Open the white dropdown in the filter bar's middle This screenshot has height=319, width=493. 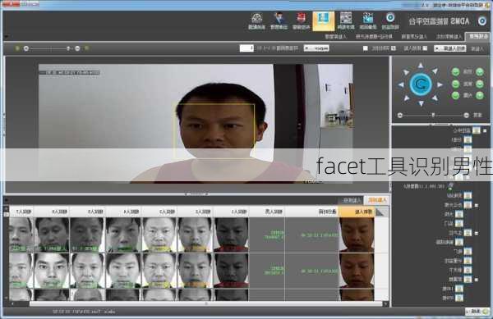point(316,48)
